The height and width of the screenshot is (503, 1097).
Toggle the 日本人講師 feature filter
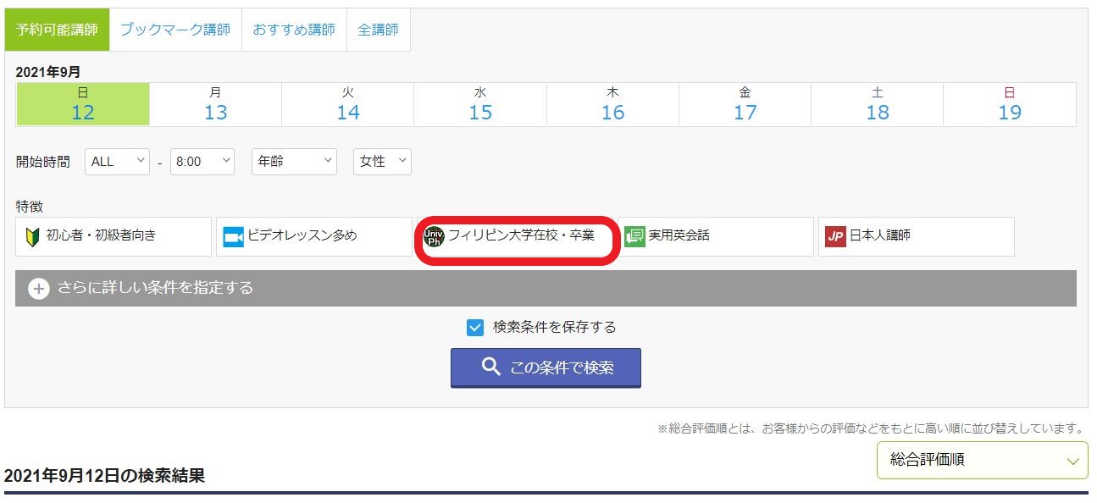point(917,236)
